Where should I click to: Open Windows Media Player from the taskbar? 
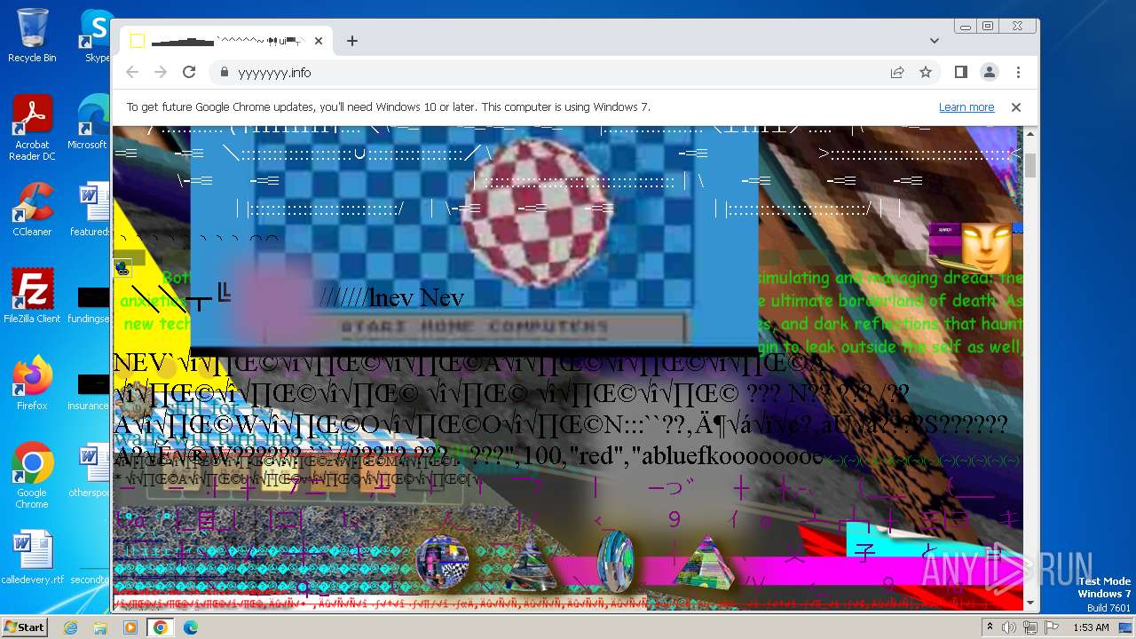point(130,627)
